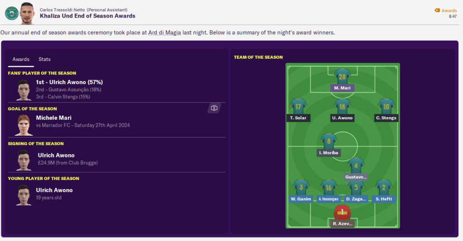
Task: Select the Awards tab
Action: pyautogui.click(x=21, y=59)
